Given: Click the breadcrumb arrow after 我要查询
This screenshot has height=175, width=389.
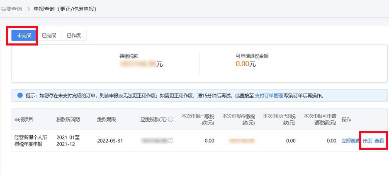Looking at the screenshot, I should pyautogui.click(x=28, y=9).
